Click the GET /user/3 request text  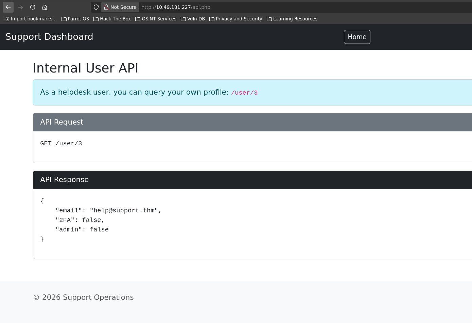(61, 144)
